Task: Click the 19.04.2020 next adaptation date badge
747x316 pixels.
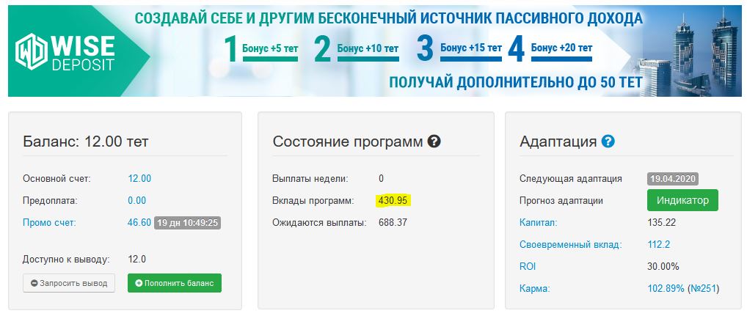Action: [672, 178]
